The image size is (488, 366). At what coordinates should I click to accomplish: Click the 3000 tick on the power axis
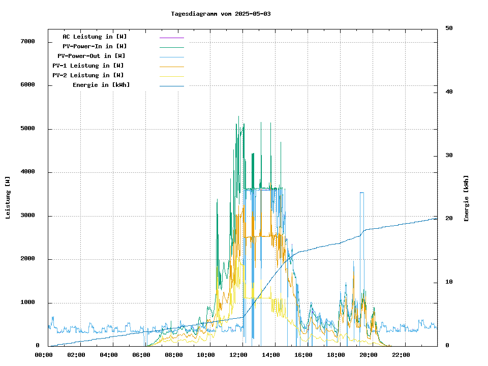click(27, 216)
